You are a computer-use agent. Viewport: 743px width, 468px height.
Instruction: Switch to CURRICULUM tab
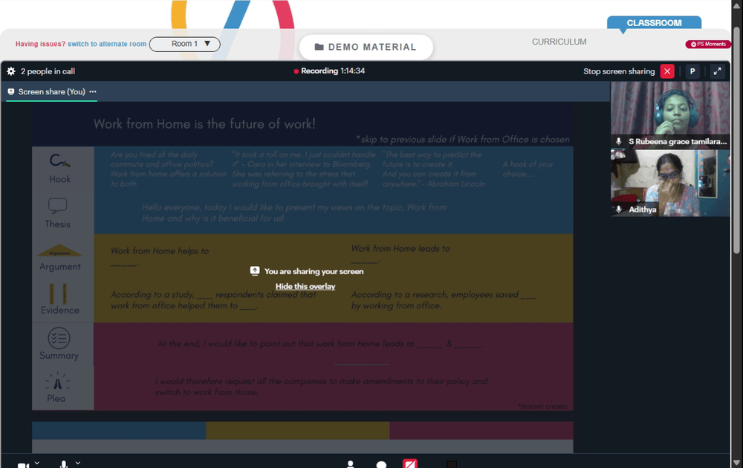[x=559, y=42]
